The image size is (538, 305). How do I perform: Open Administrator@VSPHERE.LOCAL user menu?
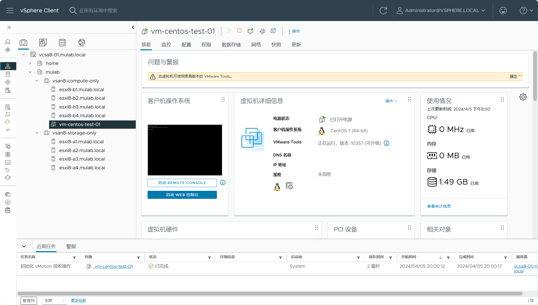[441, 11]
